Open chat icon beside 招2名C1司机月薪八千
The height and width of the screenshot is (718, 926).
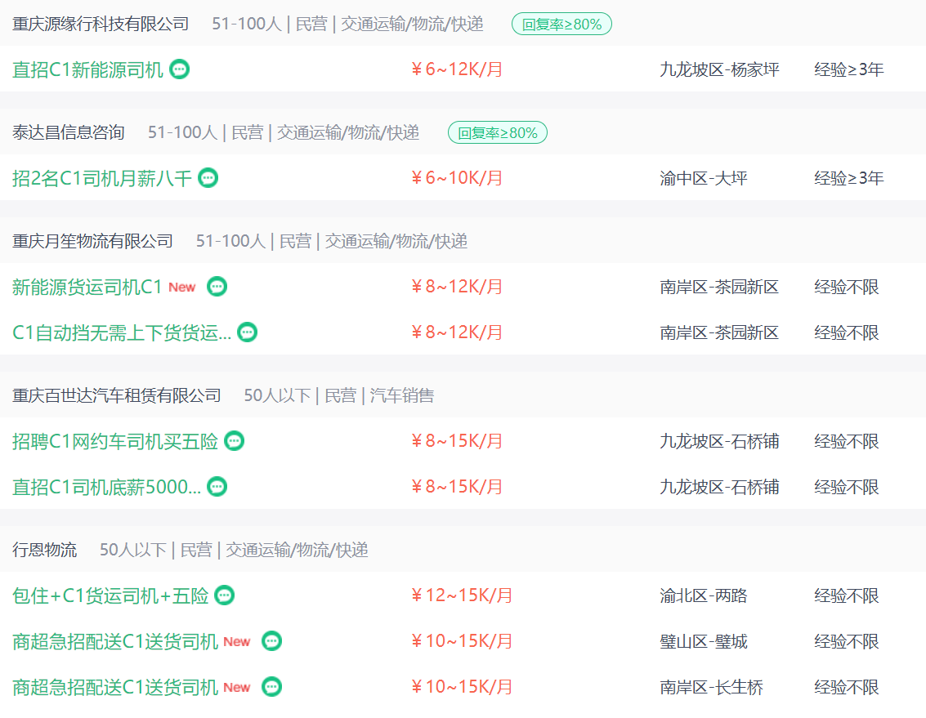(208, 178)
